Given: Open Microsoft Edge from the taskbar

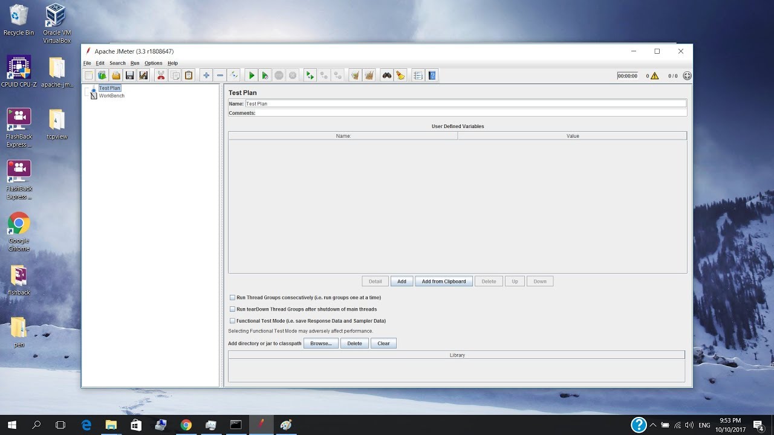Looking at the screenshot, I should pyautogui.click(x=86, y=425).
